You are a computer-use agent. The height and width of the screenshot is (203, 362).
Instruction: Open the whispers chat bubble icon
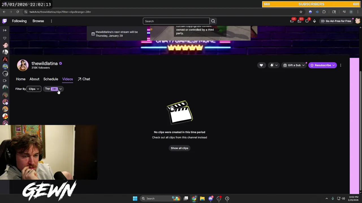tap(307, 21)
